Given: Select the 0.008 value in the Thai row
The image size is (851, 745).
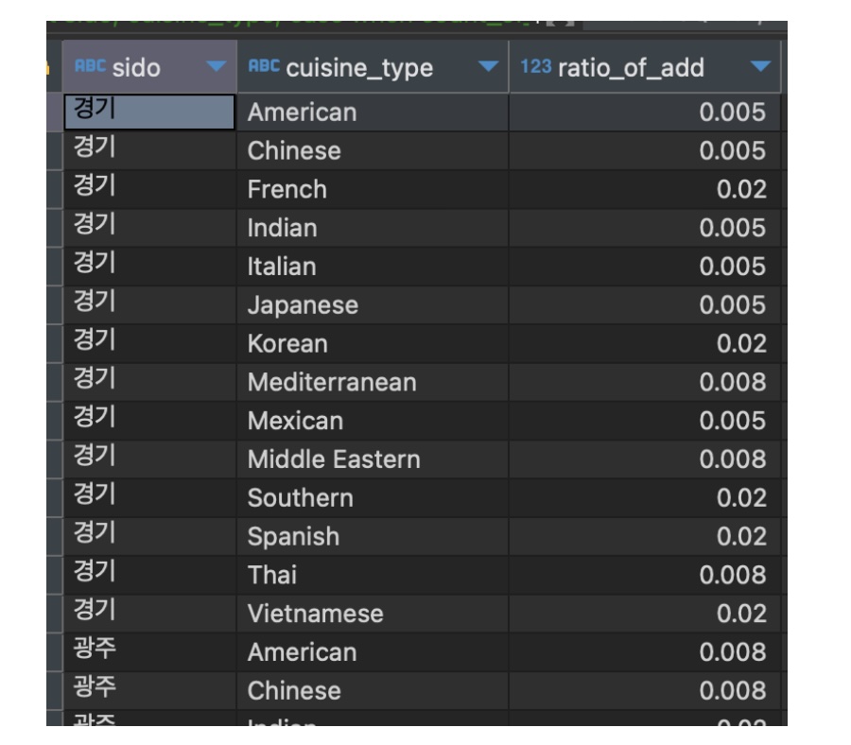Looking at the screenshot, I should click(645, 575).
